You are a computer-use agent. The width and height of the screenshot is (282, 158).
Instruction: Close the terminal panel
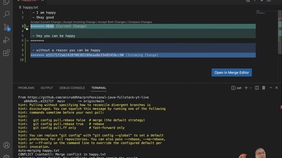tap(277, 88)
